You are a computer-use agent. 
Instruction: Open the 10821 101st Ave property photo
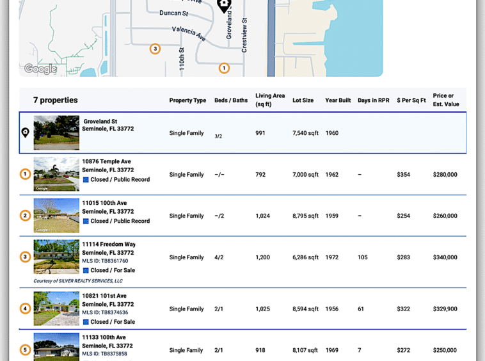tap(56, 309)
